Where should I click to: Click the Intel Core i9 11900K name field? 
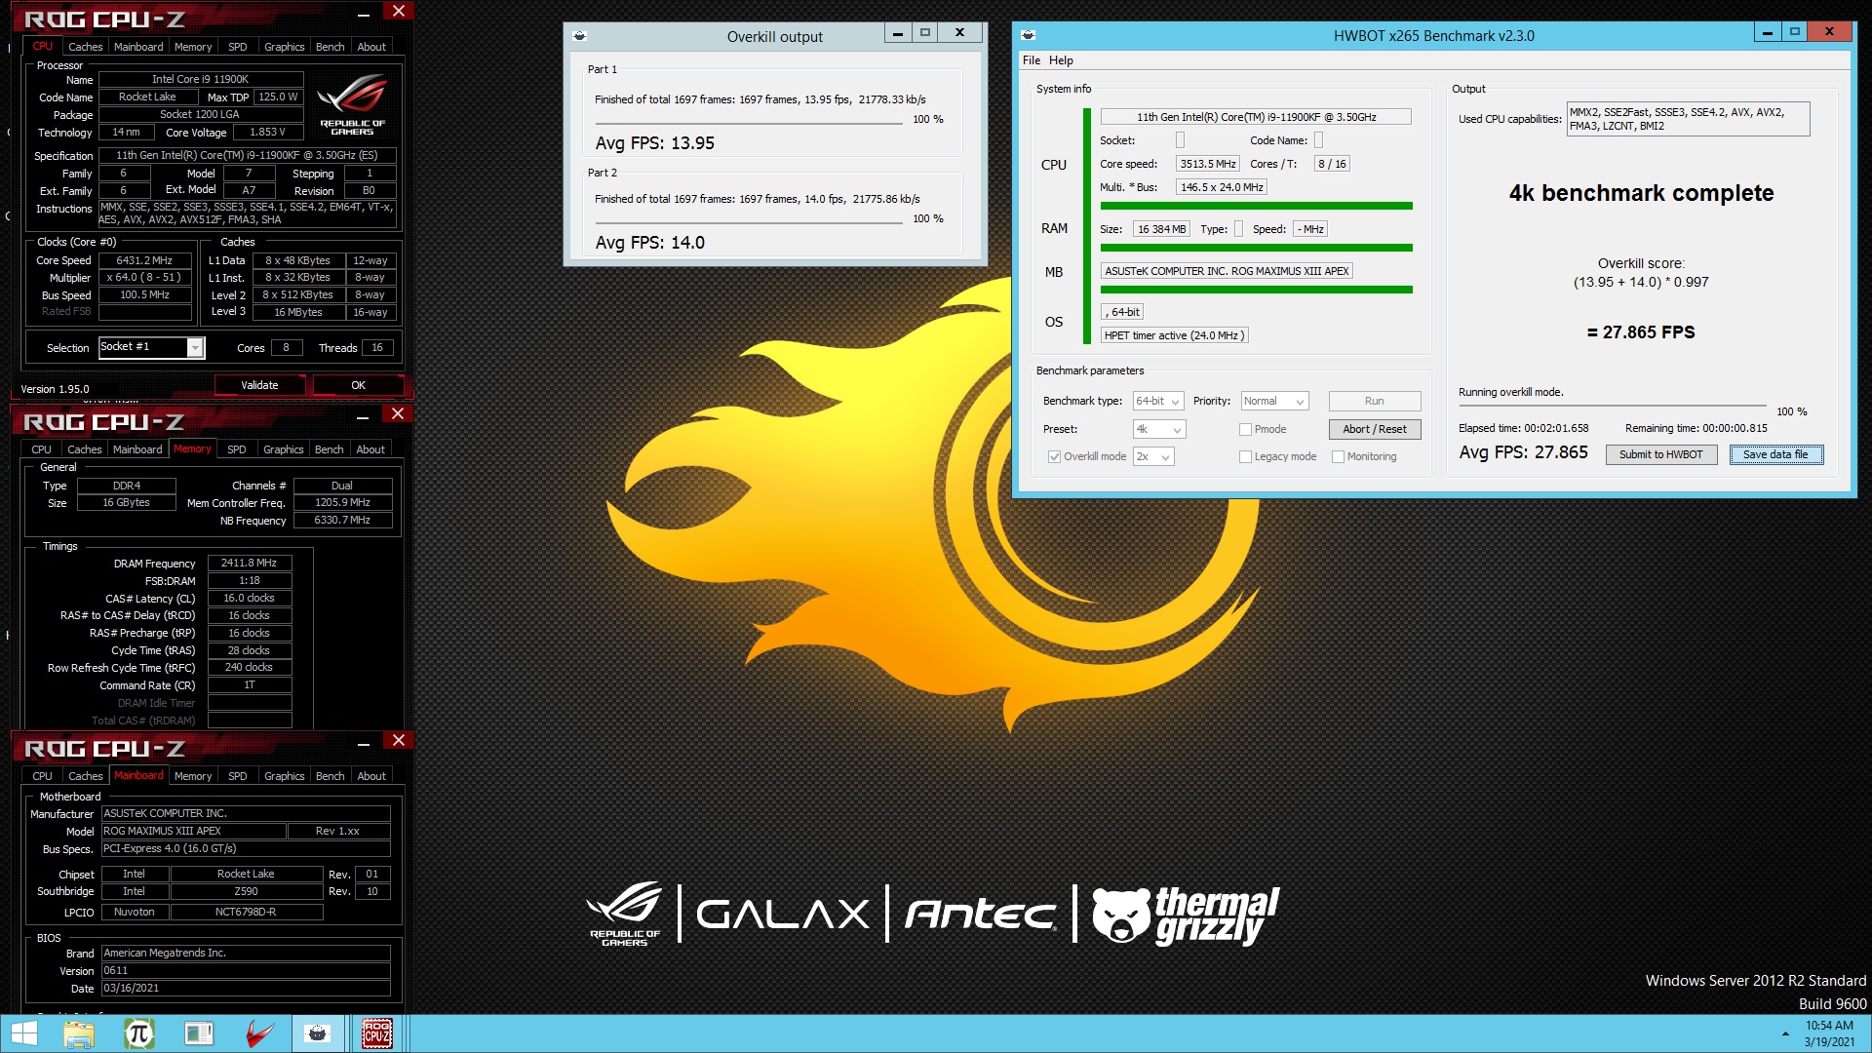[201, 80]
